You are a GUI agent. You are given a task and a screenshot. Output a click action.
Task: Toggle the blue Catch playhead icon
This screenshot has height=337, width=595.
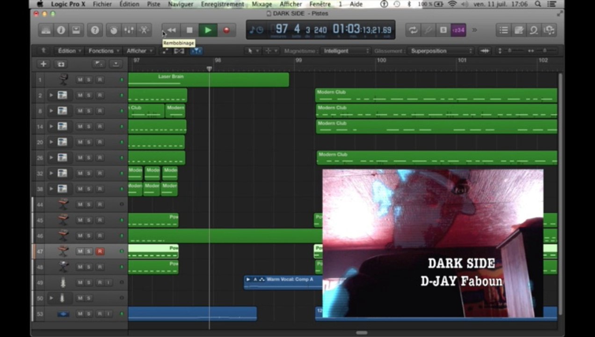click(x=196, y=51)
